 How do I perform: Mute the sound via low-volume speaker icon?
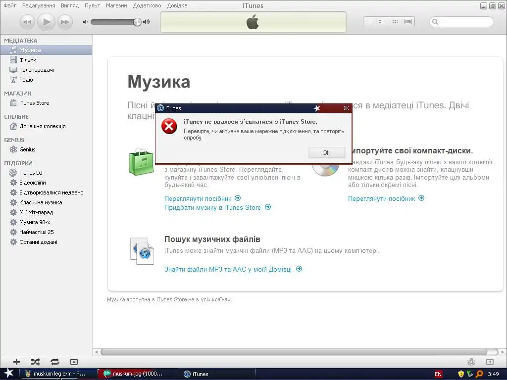point(85,22)
